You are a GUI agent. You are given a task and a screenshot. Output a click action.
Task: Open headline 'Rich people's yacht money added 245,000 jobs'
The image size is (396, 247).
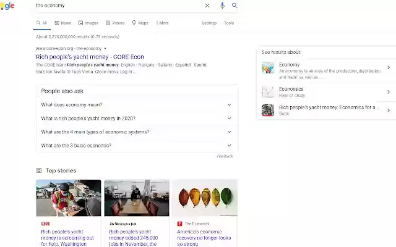click(x=134, y=238)
